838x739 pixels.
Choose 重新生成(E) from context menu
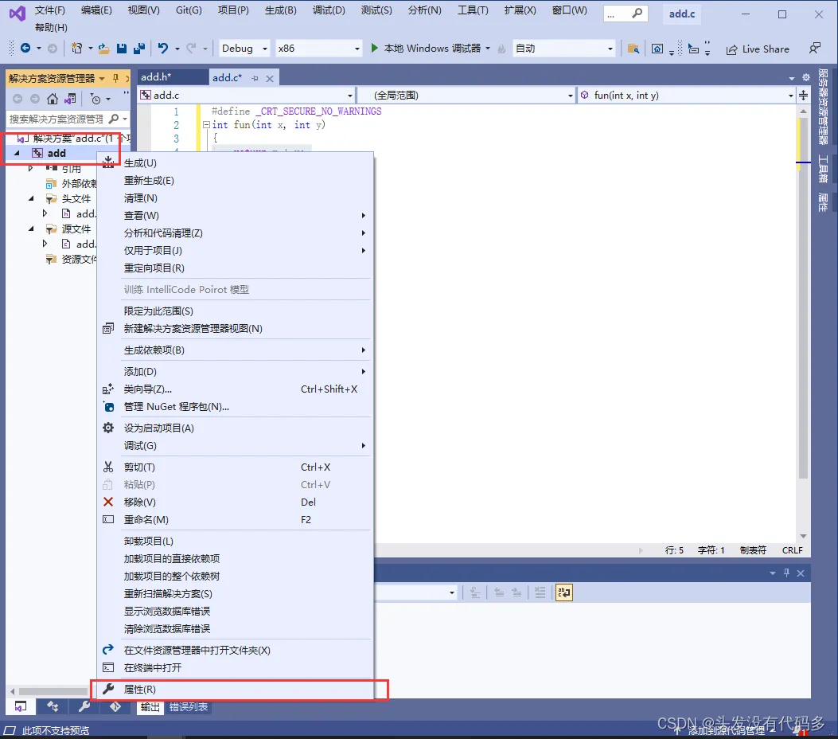(235, 180)
